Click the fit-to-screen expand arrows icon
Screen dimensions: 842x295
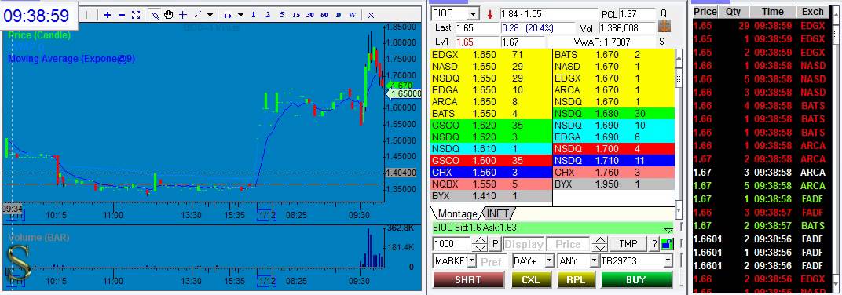tap(136, 15)
